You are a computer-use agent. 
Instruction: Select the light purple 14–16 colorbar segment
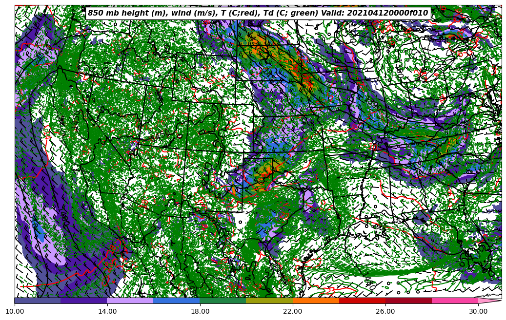click(130, 301)
